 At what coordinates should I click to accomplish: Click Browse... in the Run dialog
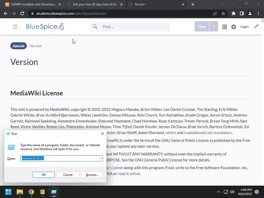click(x=92, y=175)
